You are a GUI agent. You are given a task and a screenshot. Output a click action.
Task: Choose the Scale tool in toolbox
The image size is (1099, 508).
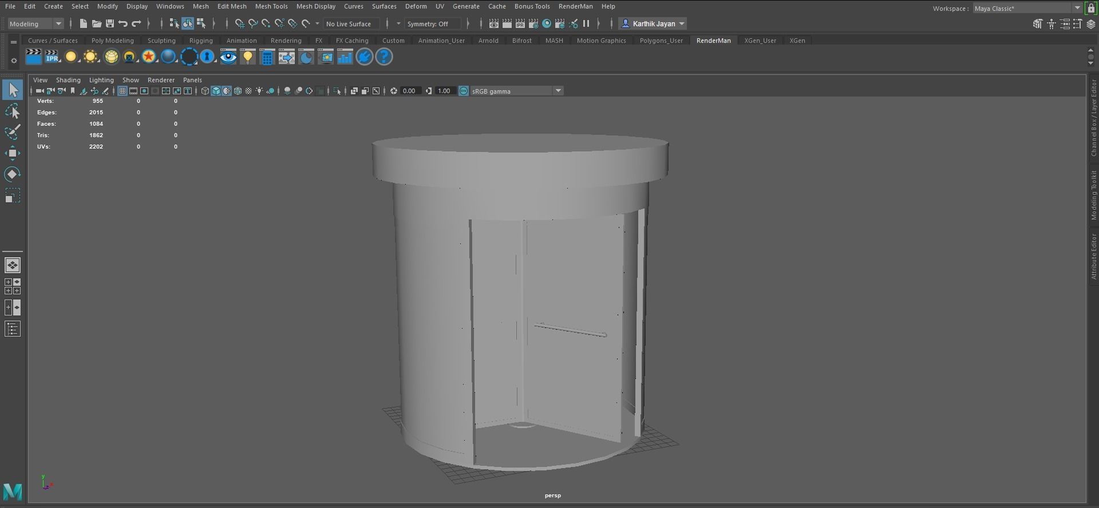(x=13, y=196)
